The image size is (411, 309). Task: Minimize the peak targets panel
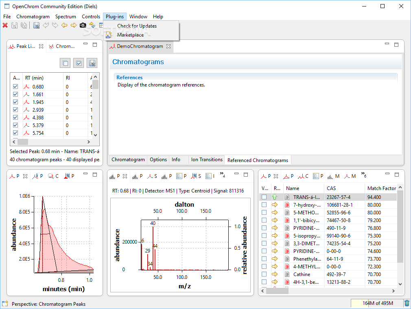(x=387, y=174)
